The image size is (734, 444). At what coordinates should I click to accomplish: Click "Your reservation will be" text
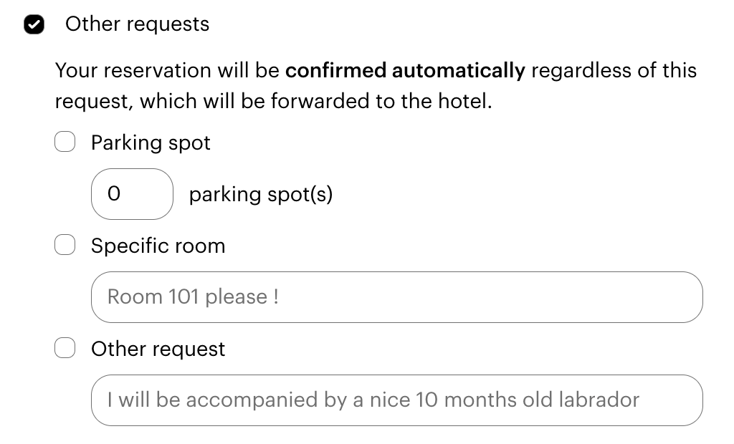click(168, 71)
